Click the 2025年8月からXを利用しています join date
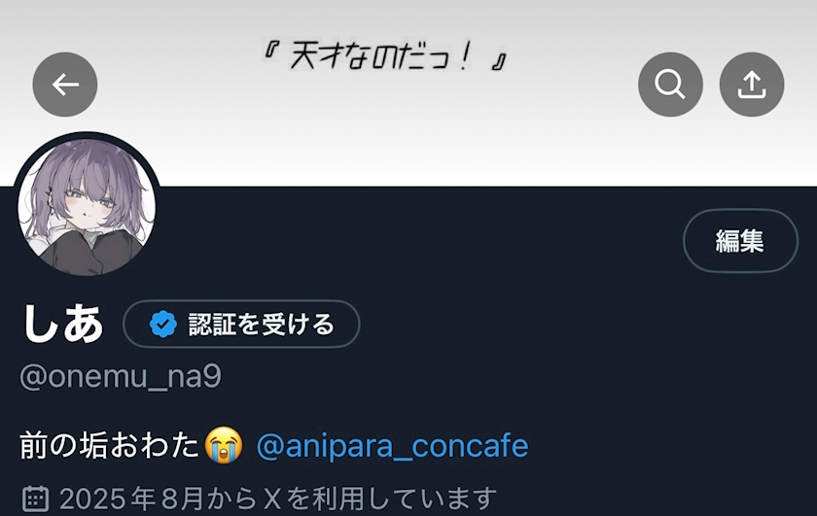The height and width of the screenshot is (516, 817). pos(278,499)
